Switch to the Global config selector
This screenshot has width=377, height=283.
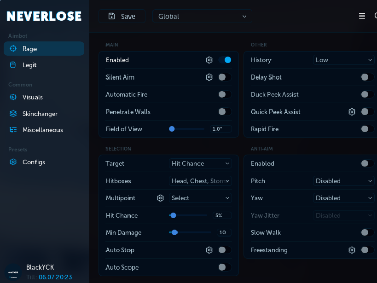[202, 16]
